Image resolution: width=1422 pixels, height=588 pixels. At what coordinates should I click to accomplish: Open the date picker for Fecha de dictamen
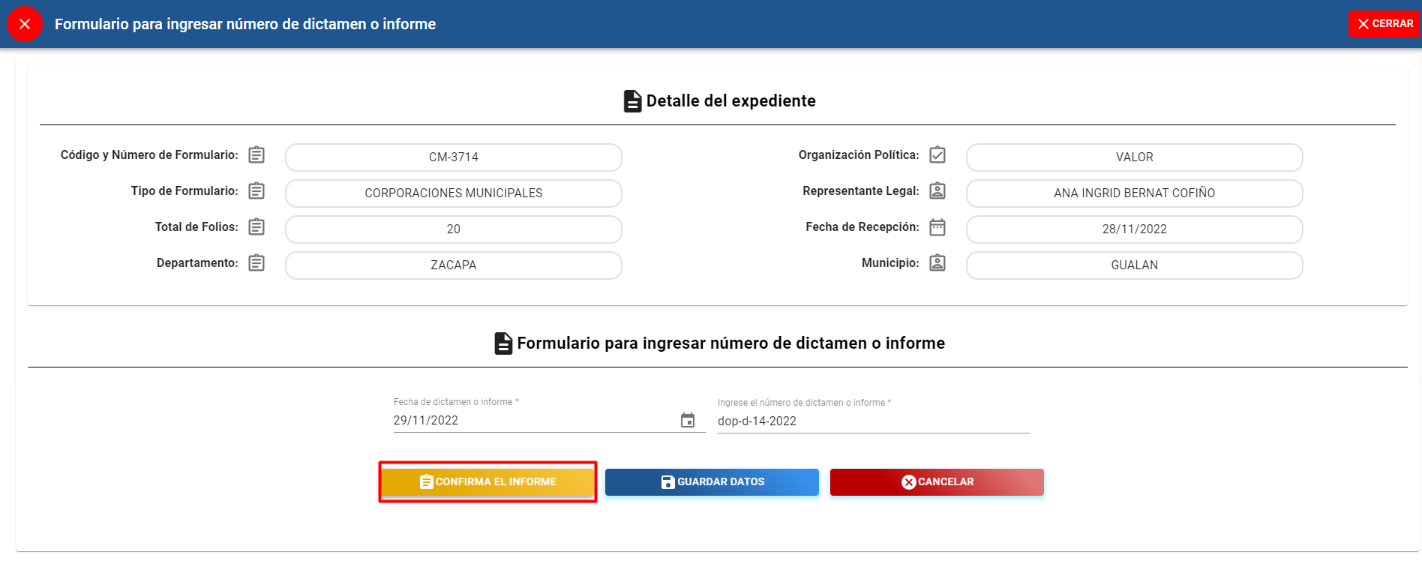point(688,421)
